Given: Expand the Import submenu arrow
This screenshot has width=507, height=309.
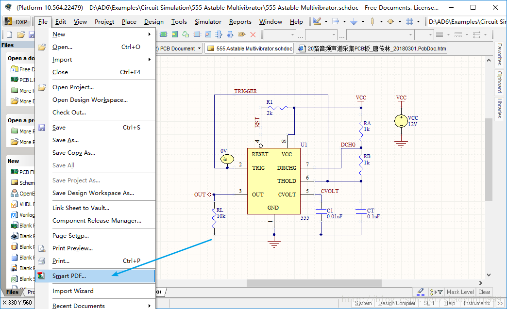Looking at the screenshot, I should click(150, 59).
